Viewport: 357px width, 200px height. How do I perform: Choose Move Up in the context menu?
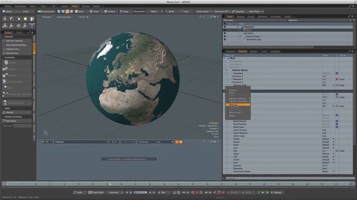pos(238,105)
